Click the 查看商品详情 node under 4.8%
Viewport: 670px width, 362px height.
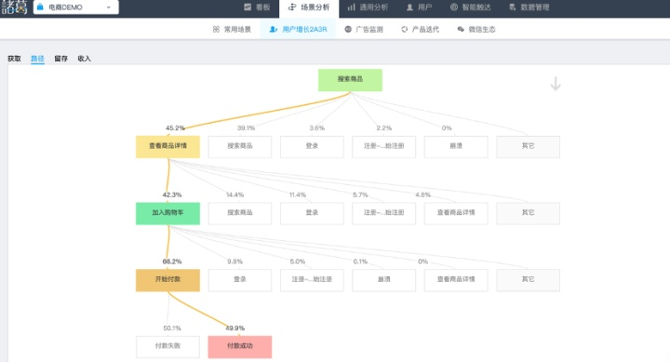tap(456, 214)
